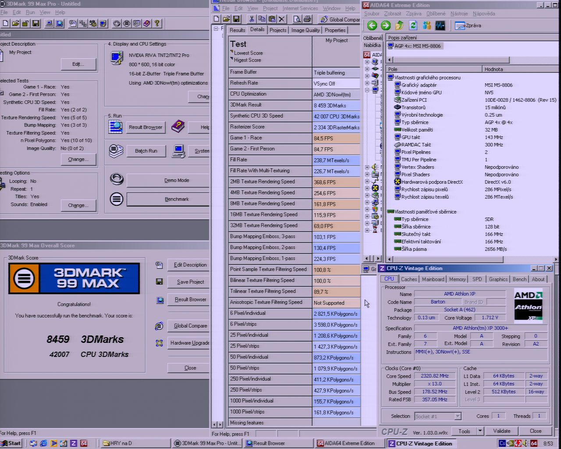The image size is (561, 449).
Task: Open the Graphics tab in CPU-Z
Action: point(498,279)
